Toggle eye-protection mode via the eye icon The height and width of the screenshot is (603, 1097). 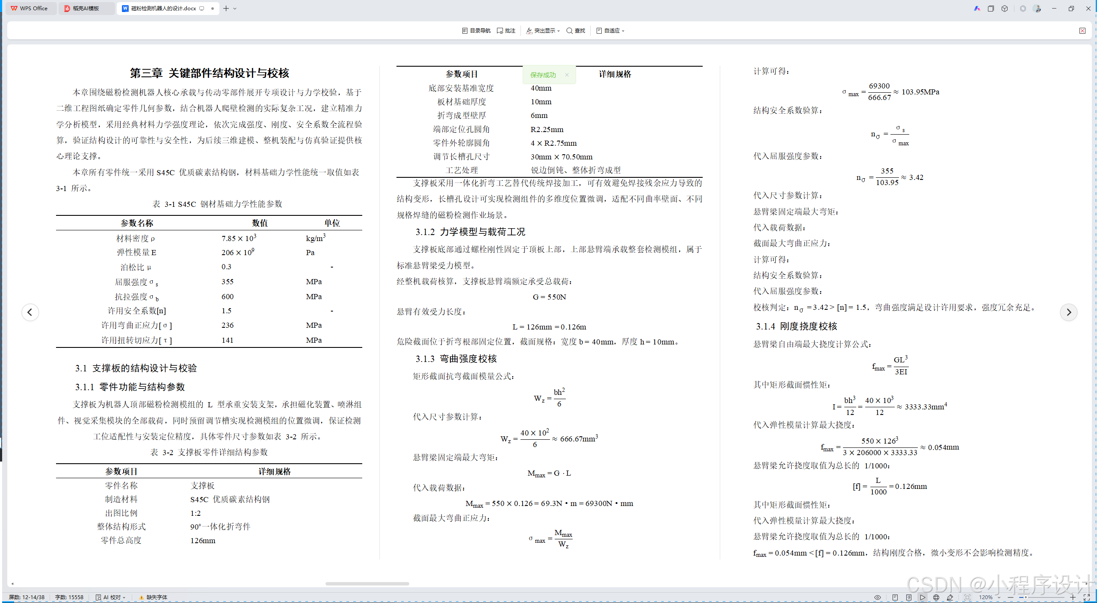click(x=877, y=597)
